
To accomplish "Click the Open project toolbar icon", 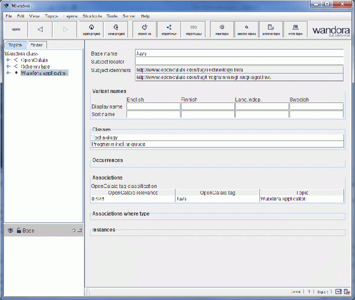I will pos(91,29).
